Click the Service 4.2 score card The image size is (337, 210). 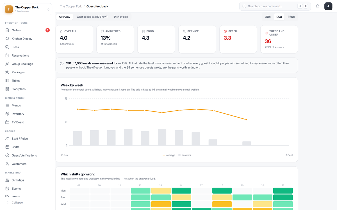click(x=197, y=39)
